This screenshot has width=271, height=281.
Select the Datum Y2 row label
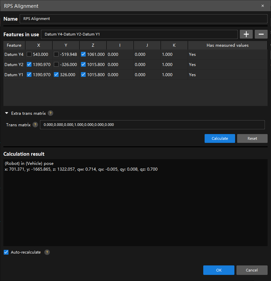coord(14,65)
